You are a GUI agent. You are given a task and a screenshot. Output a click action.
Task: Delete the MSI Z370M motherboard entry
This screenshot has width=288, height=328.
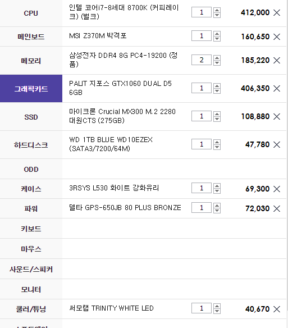point(277,37)
